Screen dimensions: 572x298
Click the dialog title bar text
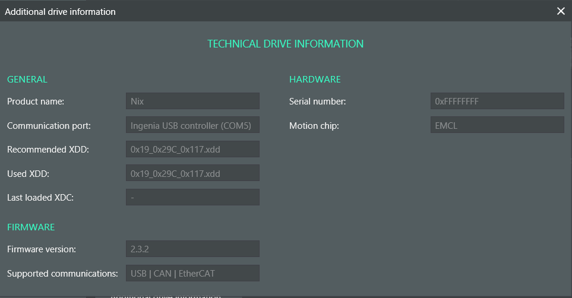click(x=60, y=11)
